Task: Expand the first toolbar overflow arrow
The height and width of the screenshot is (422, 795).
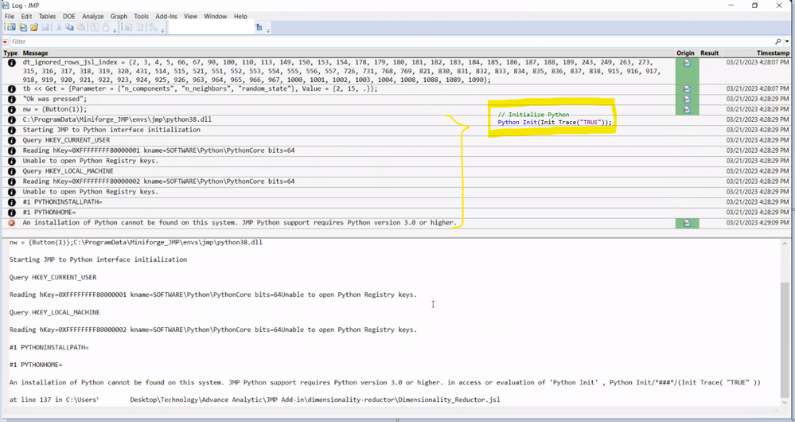Action: [x=115, y=31]
